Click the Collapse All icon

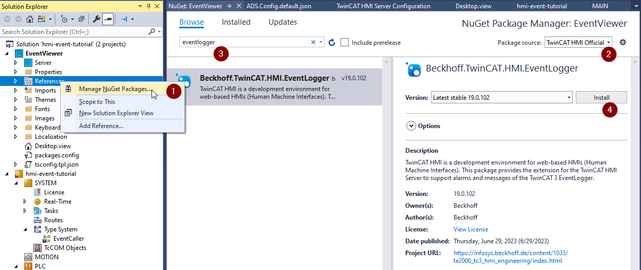click(x=81, y=19)
